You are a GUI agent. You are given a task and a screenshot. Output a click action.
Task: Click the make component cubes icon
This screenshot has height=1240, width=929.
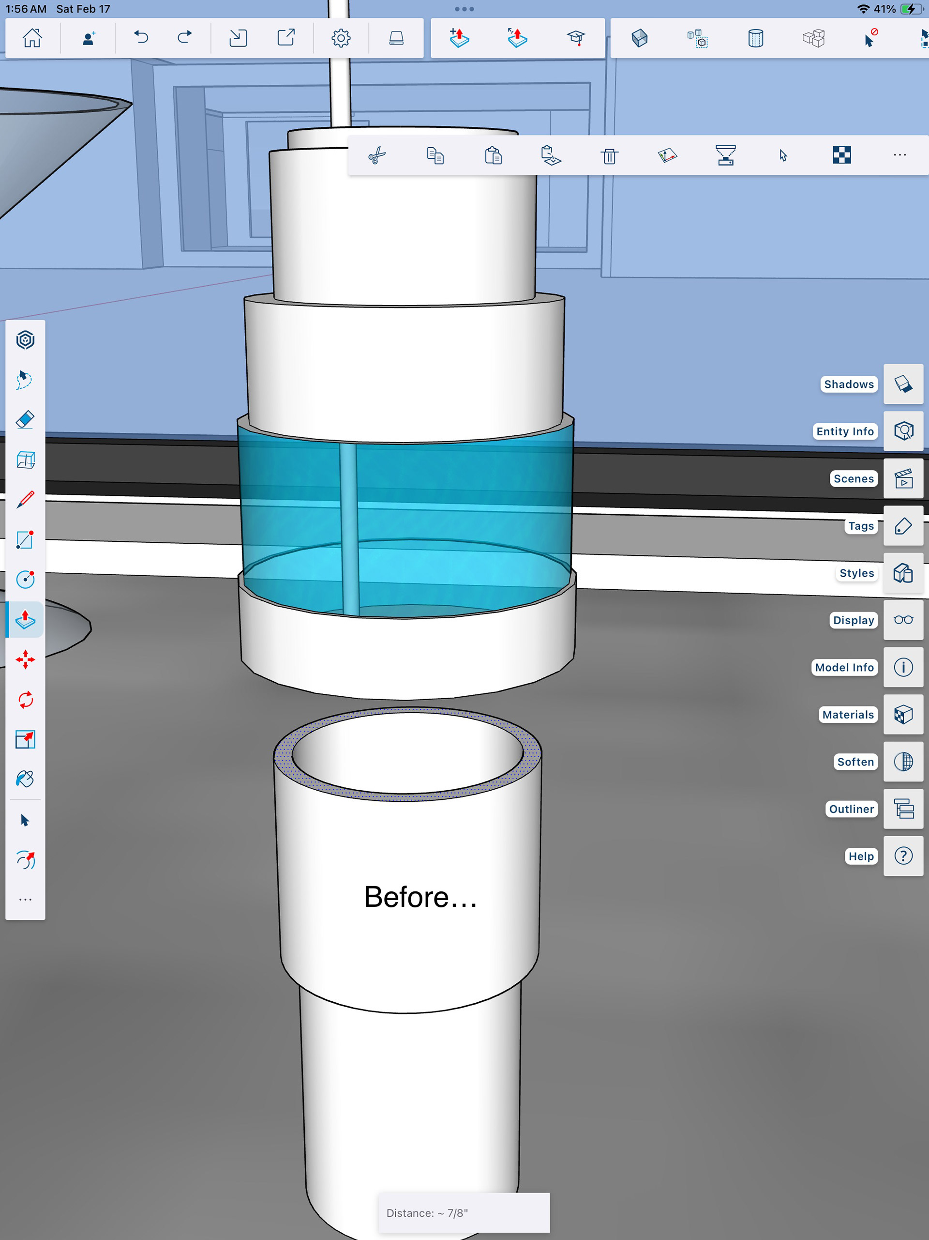tap(697, 38)
